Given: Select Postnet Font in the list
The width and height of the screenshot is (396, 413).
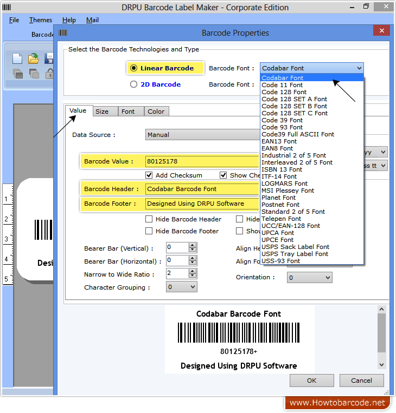Looking at the screenshot, I should tap(312, 205).
